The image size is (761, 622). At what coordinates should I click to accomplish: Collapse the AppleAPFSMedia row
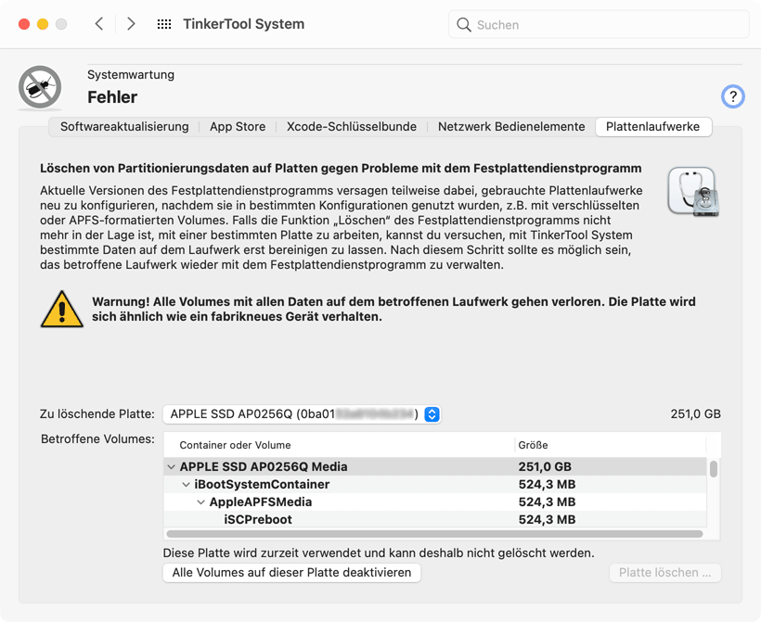200,502
